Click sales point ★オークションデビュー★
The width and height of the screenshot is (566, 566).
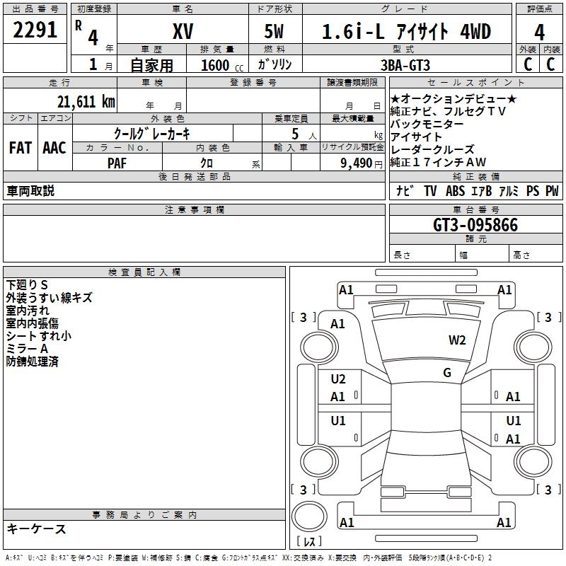point(453,98)
